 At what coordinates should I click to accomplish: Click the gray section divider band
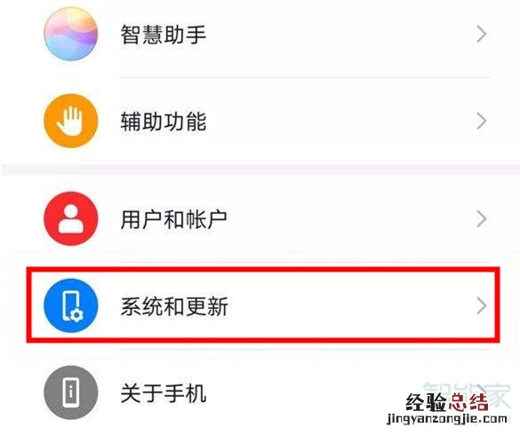coord(260,170)
